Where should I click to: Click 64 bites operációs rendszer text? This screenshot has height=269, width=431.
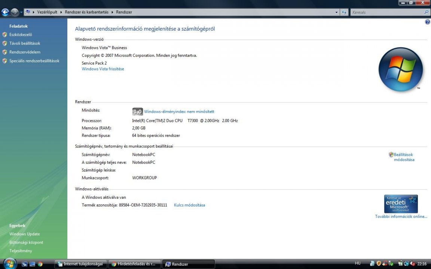pos(156,136)
